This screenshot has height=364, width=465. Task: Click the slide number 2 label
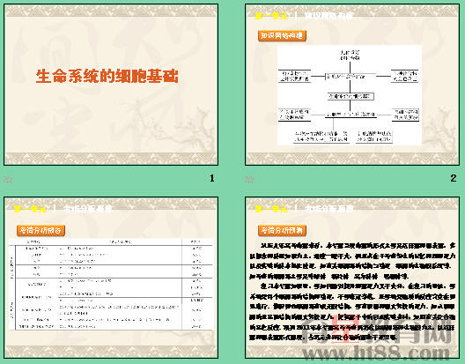tap(454, 178)
